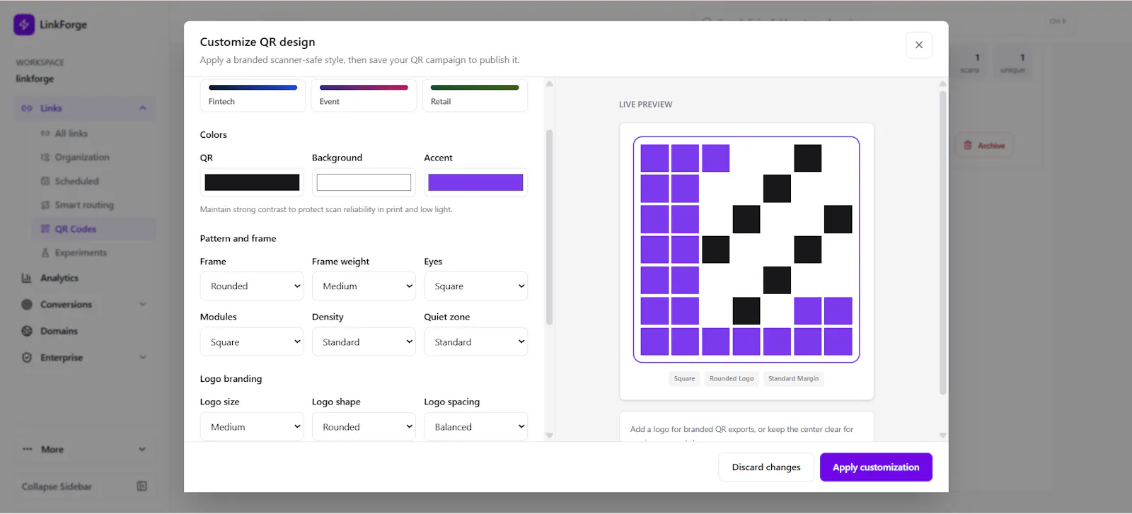
Task: Open the Logo size dropdown
Action: click(x=252, y=426)
